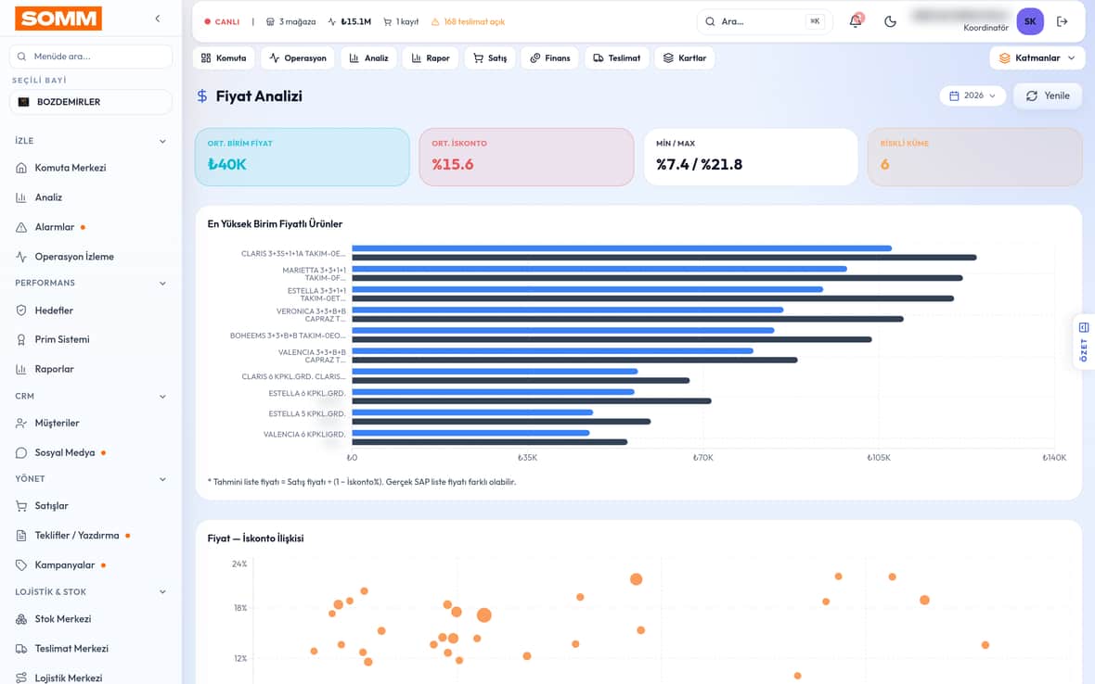Collapse the sidebar with chevron arrow
The height and width of the screenshot is (684, 1095).
tap(158, 19)
